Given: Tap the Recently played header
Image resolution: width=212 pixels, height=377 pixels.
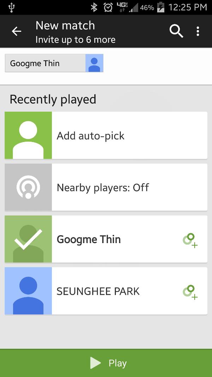Looking at the screenshot, I should (x=53, y=99).
